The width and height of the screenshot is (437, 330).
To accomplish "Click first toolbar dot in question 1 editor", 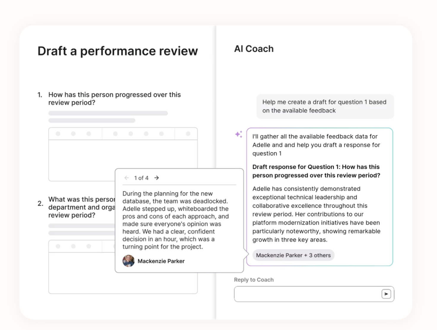I will click(58, 134).
